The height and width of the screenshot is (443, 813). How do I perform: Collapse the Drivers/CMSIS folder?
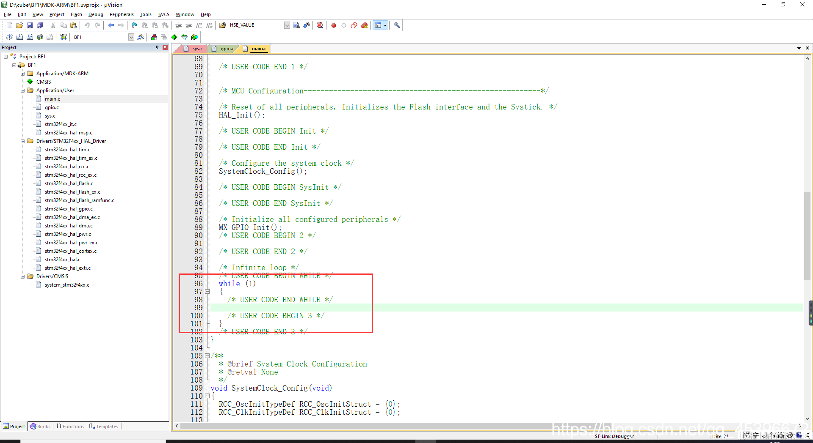[22, 276]
